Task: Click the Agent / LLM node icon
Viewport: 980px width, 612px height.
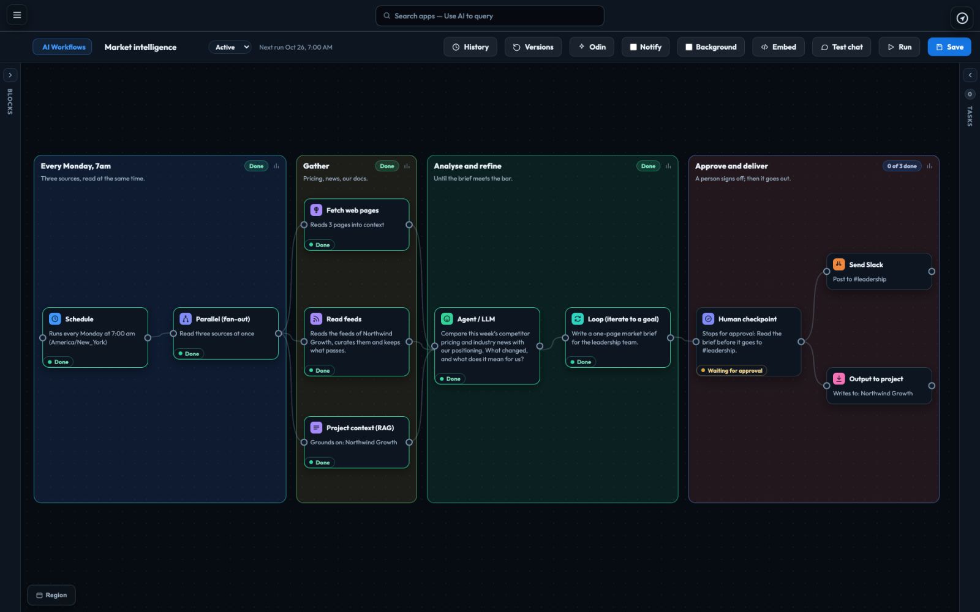Action: pos(447,319)
